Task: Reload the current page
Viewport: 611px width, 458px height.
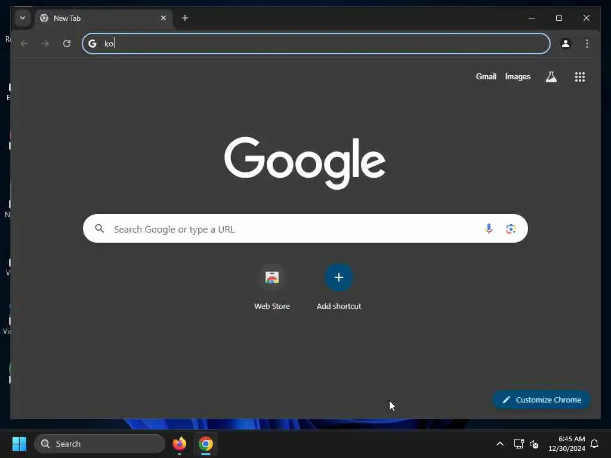Action: [67, 44]
